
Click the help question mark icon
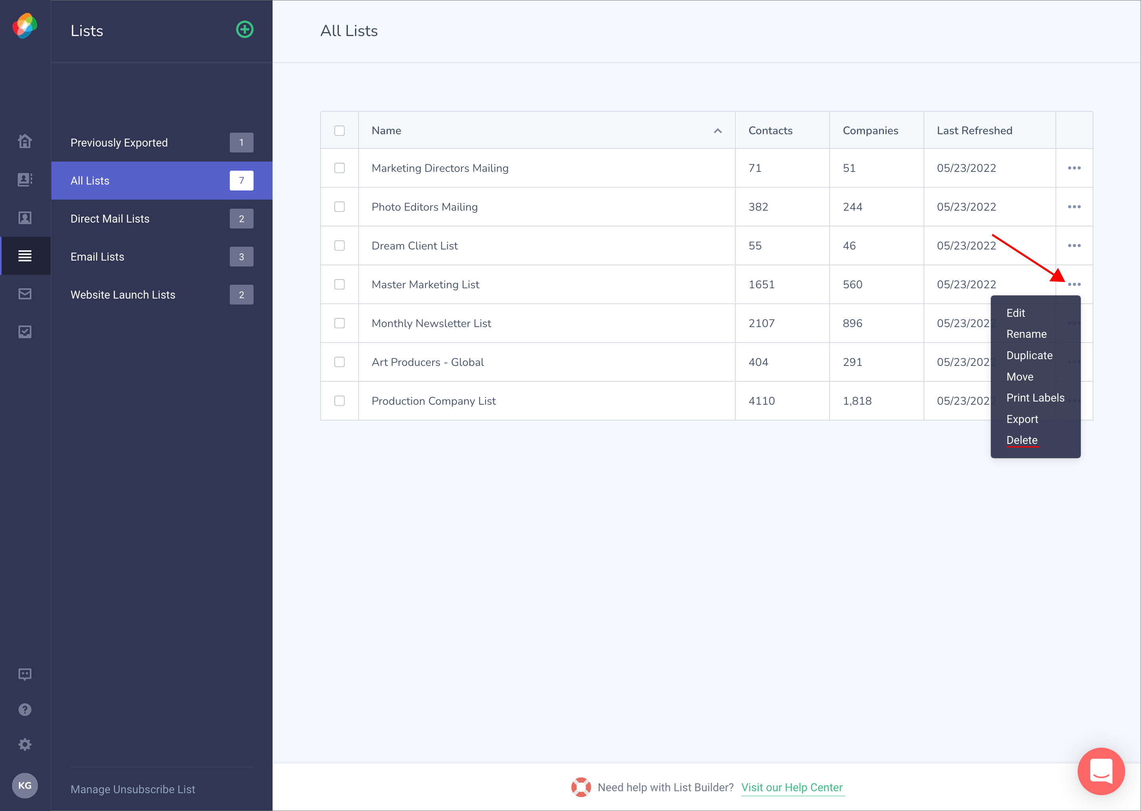point(25,710)
